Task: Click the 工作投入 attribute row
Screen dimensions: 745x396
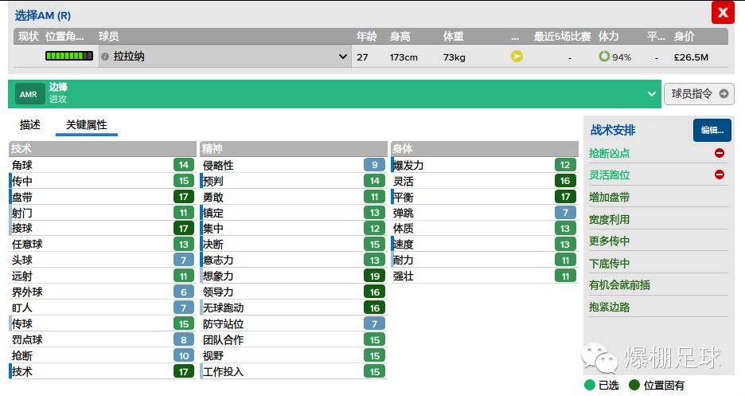Action: pyautogui.click(x=293, y=372)
